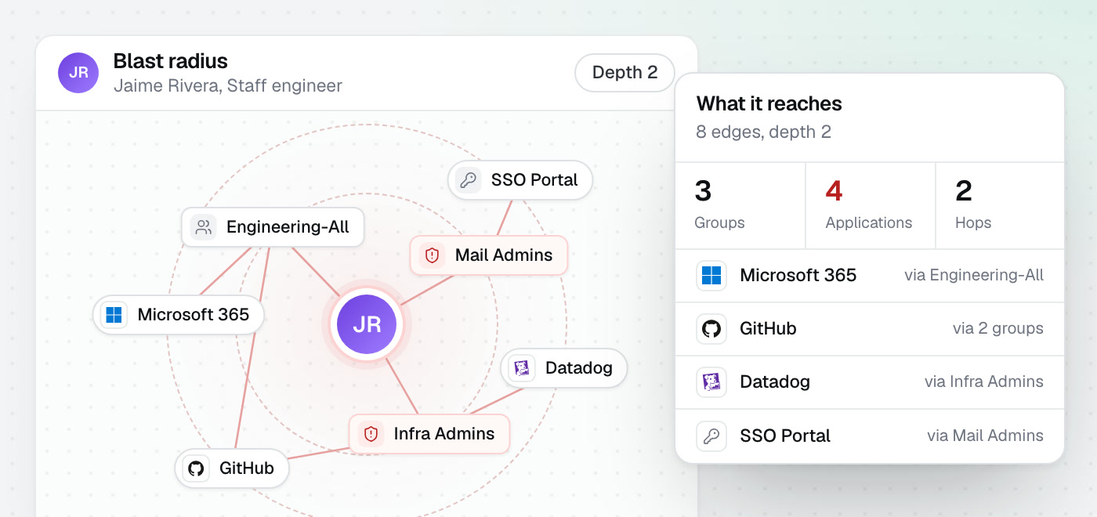Click the people icon on Engineering-All node
This screenshot has height=517, width=1097.
[204, 227]
